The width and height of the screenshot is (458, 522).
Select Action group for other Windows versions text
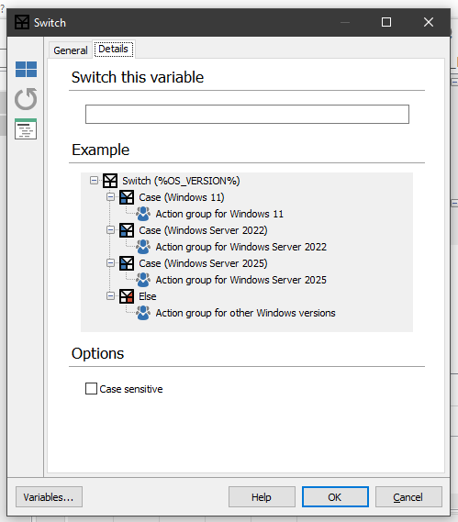[x=245, y=313]
